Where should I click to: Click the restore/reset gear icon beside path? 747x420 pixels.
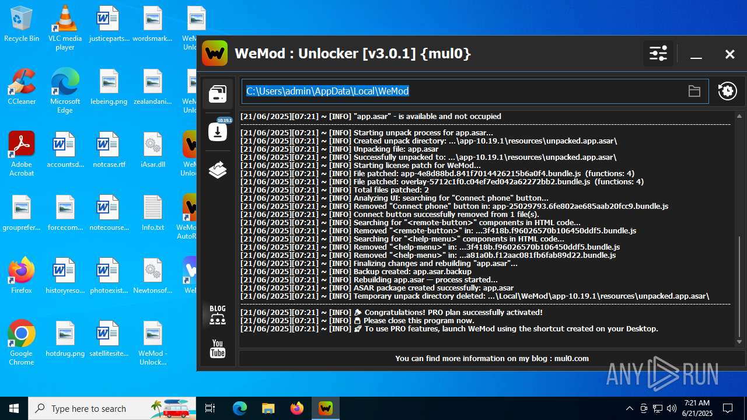point(727,91)
